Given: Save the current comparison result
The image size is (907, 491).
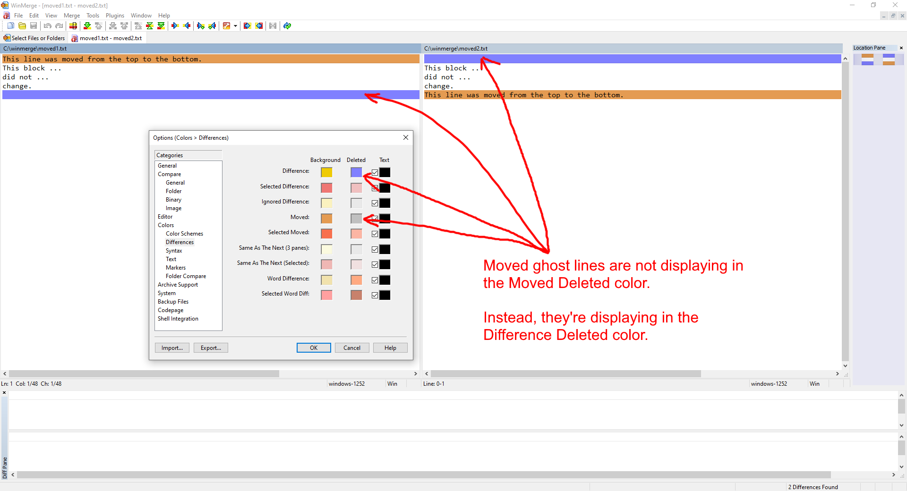Looking at the screenshot, I should click(33, 25).
